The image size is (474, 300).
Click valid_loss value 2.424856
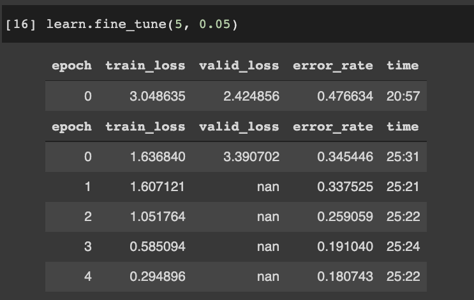(251, 96)
